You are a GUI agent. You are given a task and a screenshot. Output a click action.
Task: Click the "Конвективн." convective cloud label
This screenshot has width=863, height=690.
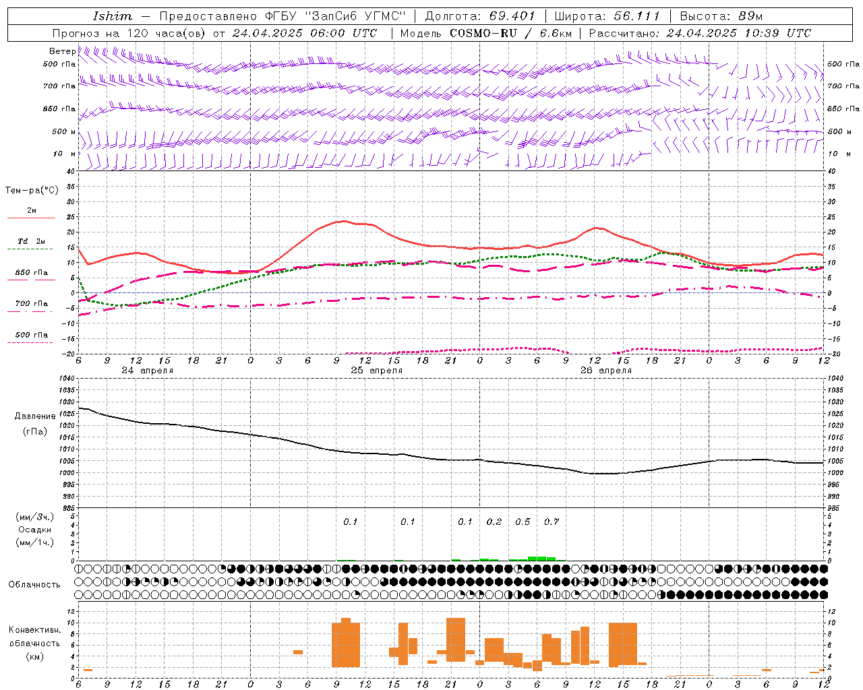34,630
